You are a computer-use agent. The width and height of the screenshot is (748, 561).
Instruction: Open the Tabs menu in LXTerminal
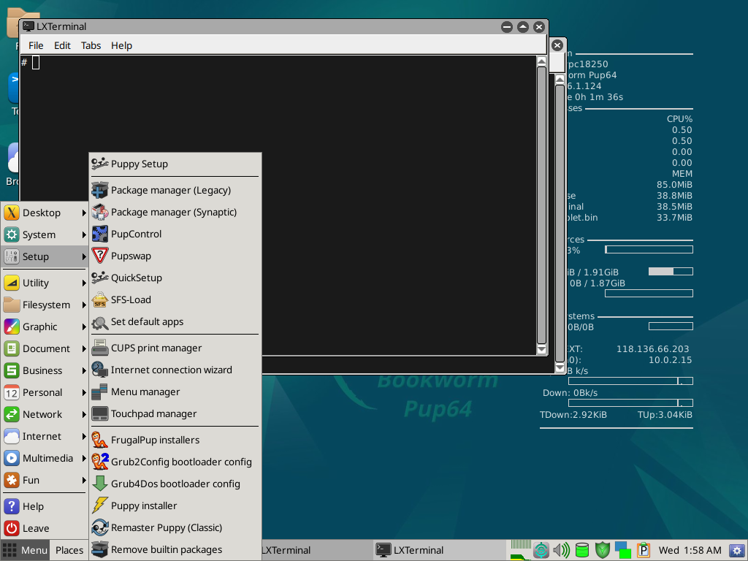click(91, 45)
